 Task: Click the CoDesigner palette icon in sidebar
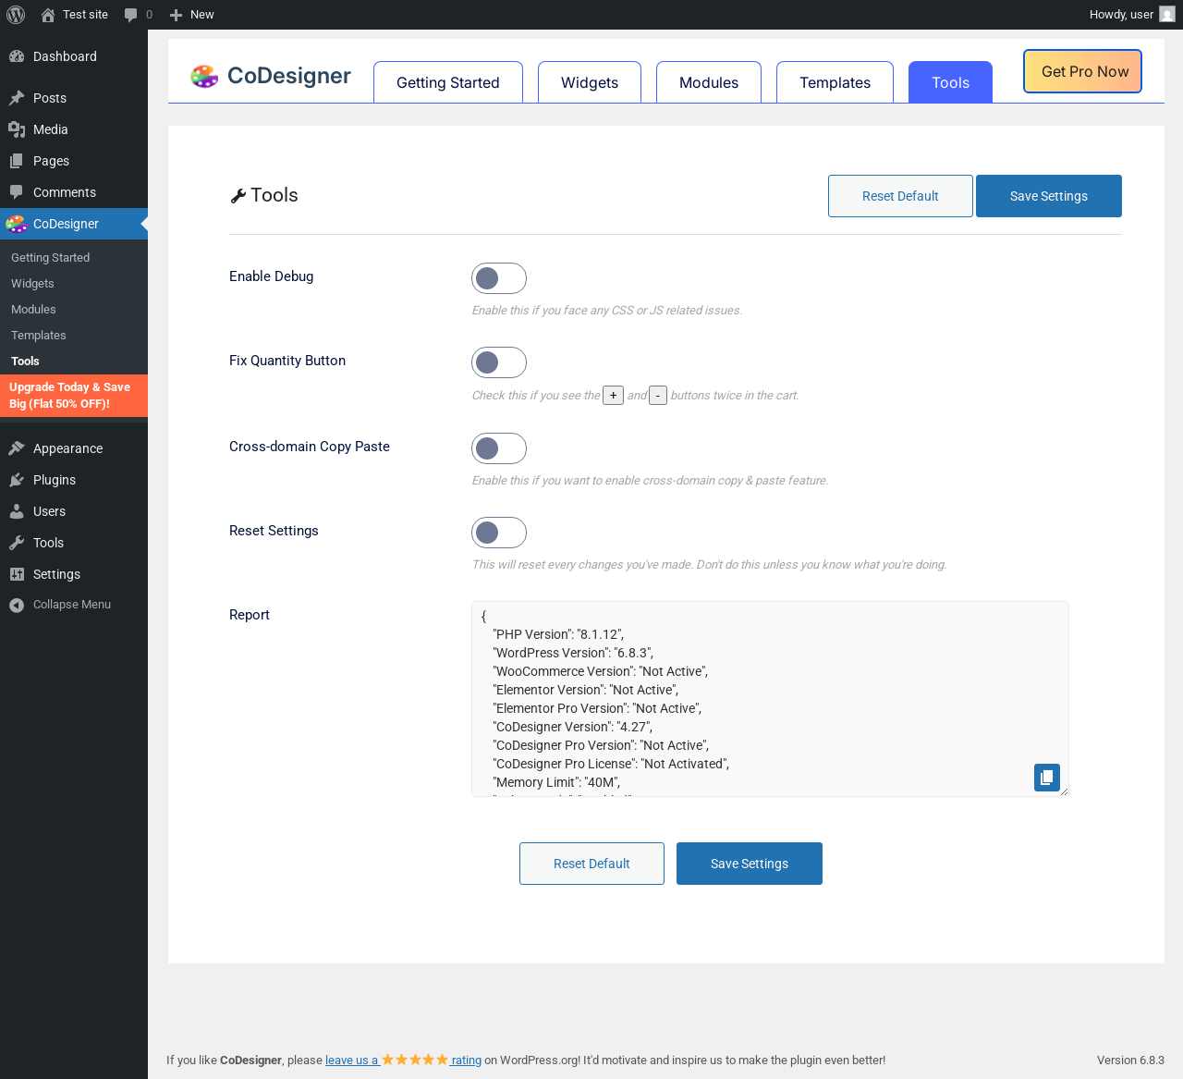[17, 224]
